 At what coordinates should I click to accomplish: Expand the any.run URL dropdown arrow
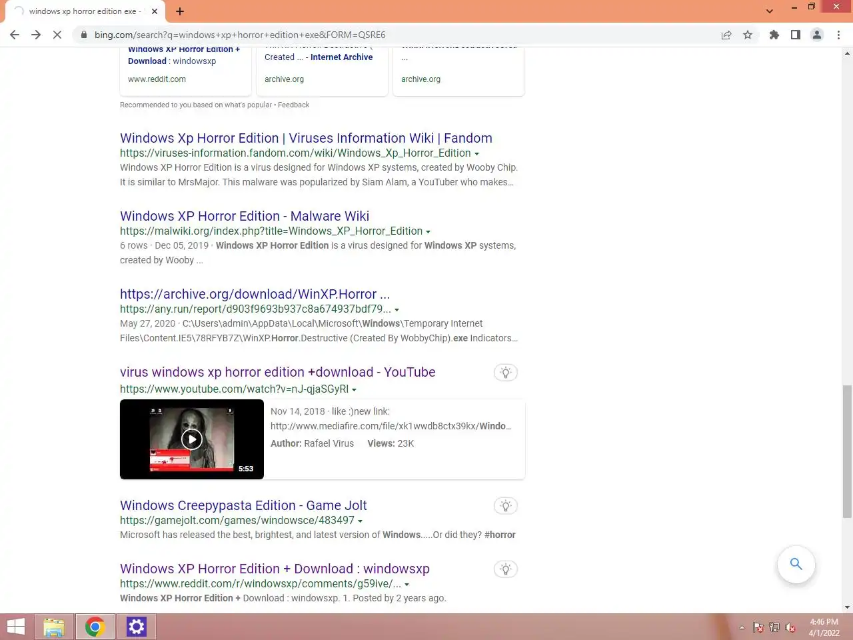point(397,310)
